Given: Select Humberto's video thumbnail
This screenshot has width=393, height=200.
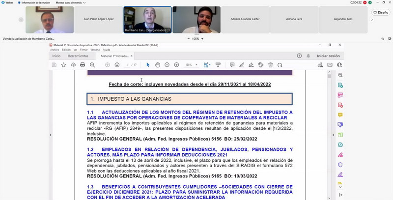Looking at the screenshot, I should [x=147, y=20].
